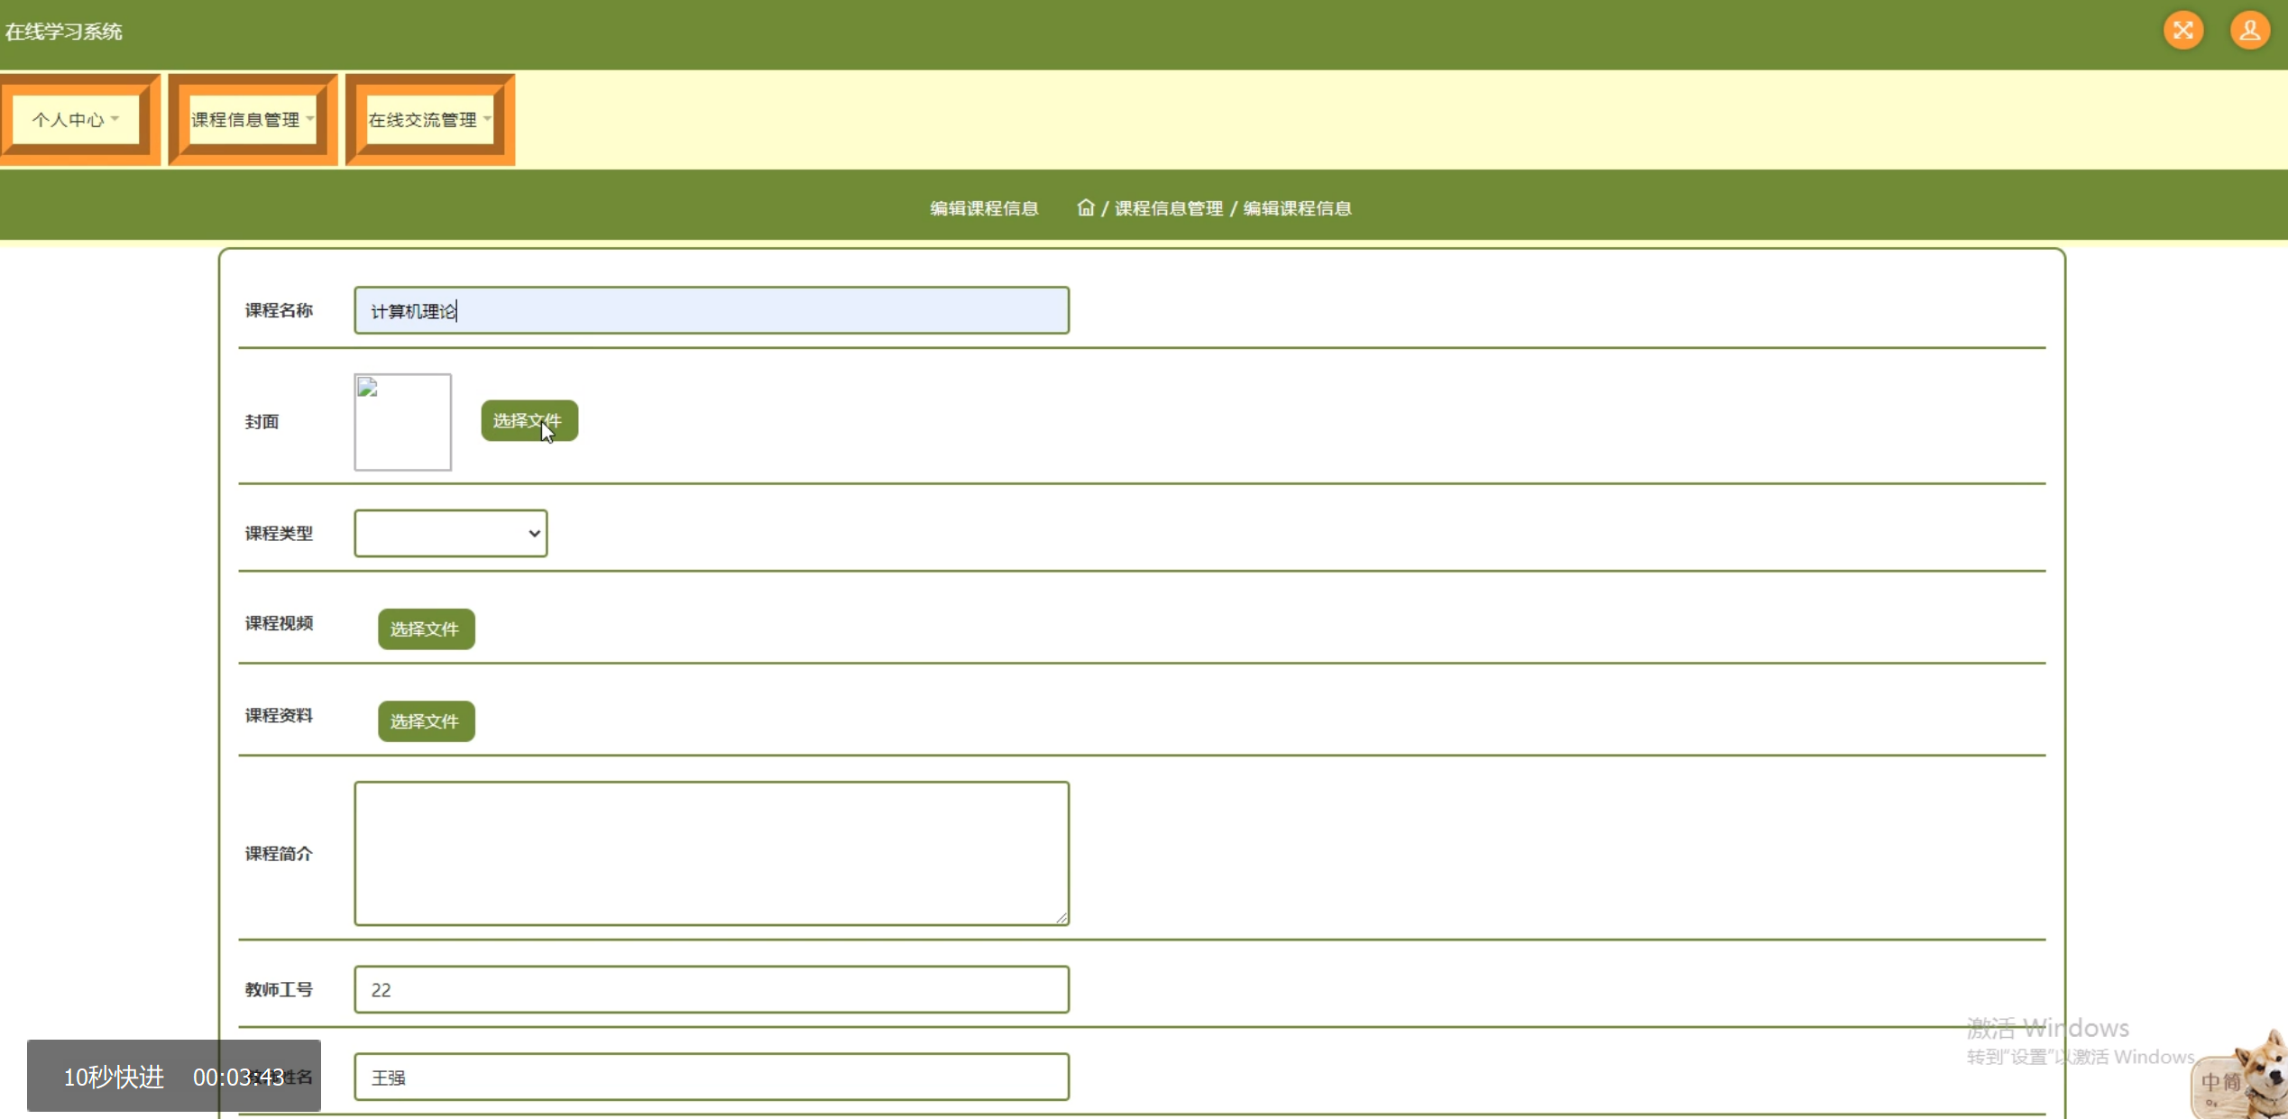This screenshot has height=1119, width=2288.
Task: Click into the 课程简介 text area
Action: click(x=711, y=853)
